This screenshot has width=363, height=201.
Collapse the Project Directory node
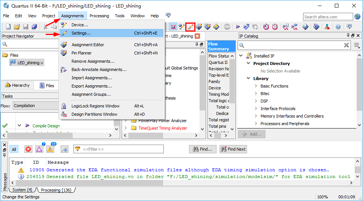[x=249, y=63]
